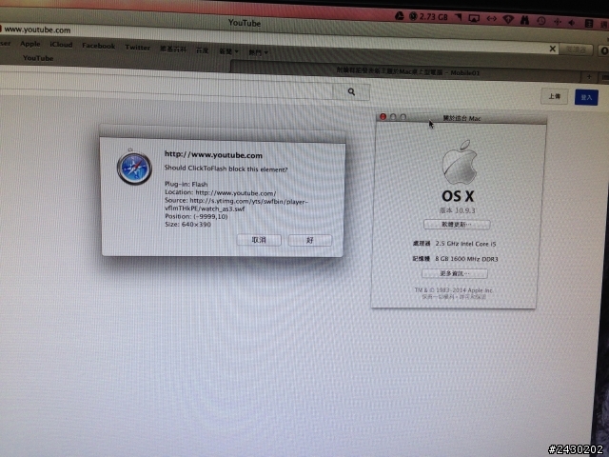Click into the YouTube search field
Screen dimensions: 609x457
(167, 88)
